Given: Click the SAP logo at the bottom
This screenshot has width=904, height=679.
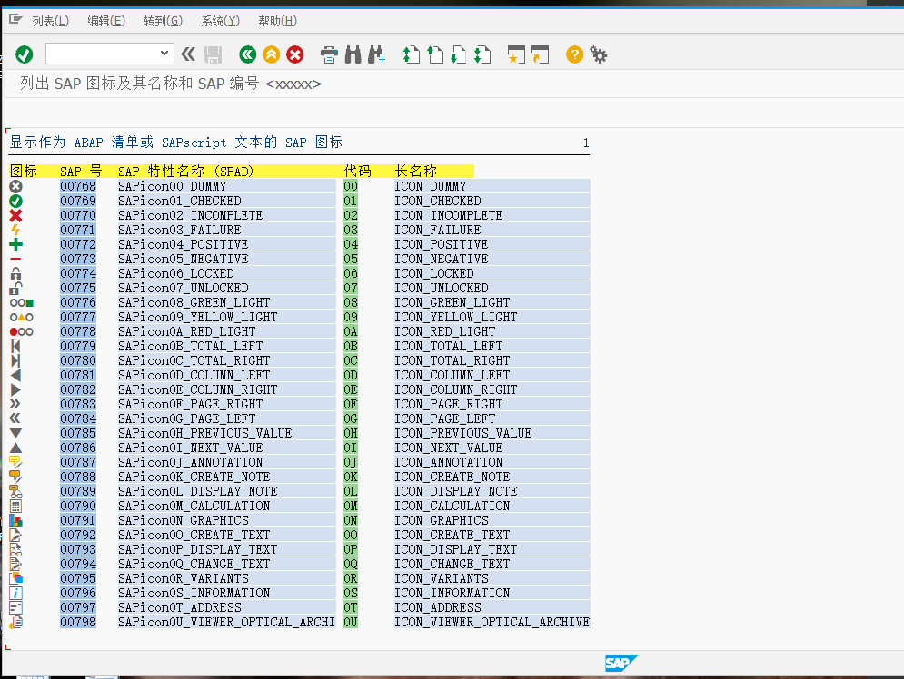Looking at the screenshot, I should tap(621, 664).
